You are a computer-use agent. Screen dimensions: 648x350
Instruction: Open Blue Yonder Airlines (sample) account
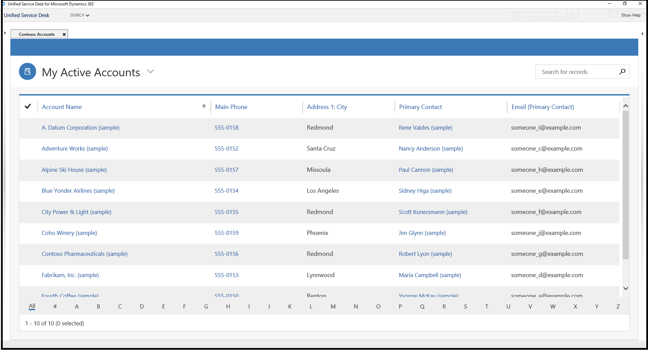tap(78, 191)
